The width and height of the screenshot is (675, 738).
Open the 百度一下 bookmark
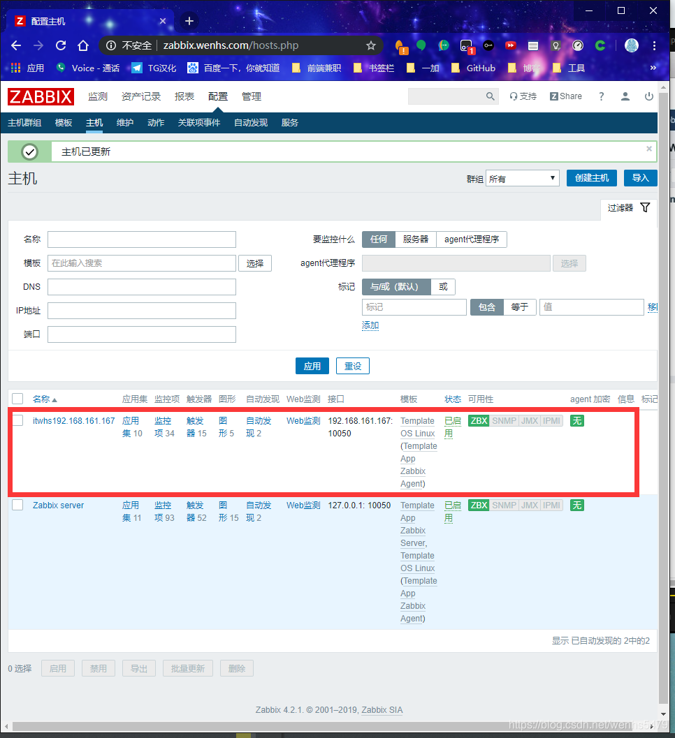(233, 68)
